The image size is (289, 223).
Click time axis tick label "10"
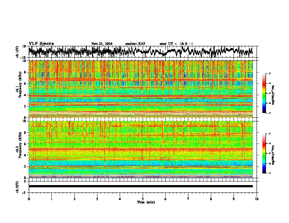257,199
